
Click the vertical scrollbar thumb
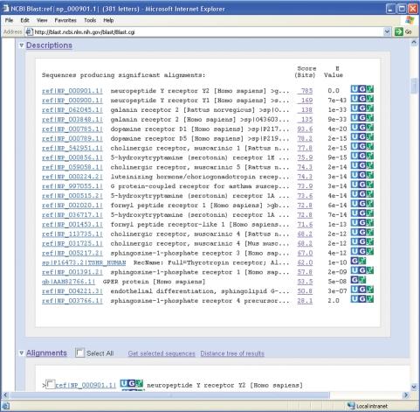[x=414, y=86]
